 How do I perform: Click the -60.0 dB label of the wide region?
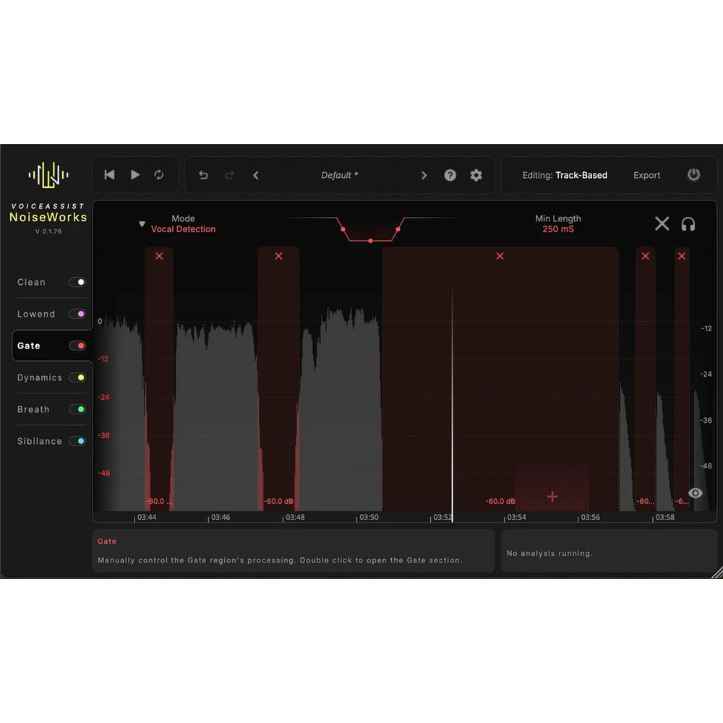(500, 501)
